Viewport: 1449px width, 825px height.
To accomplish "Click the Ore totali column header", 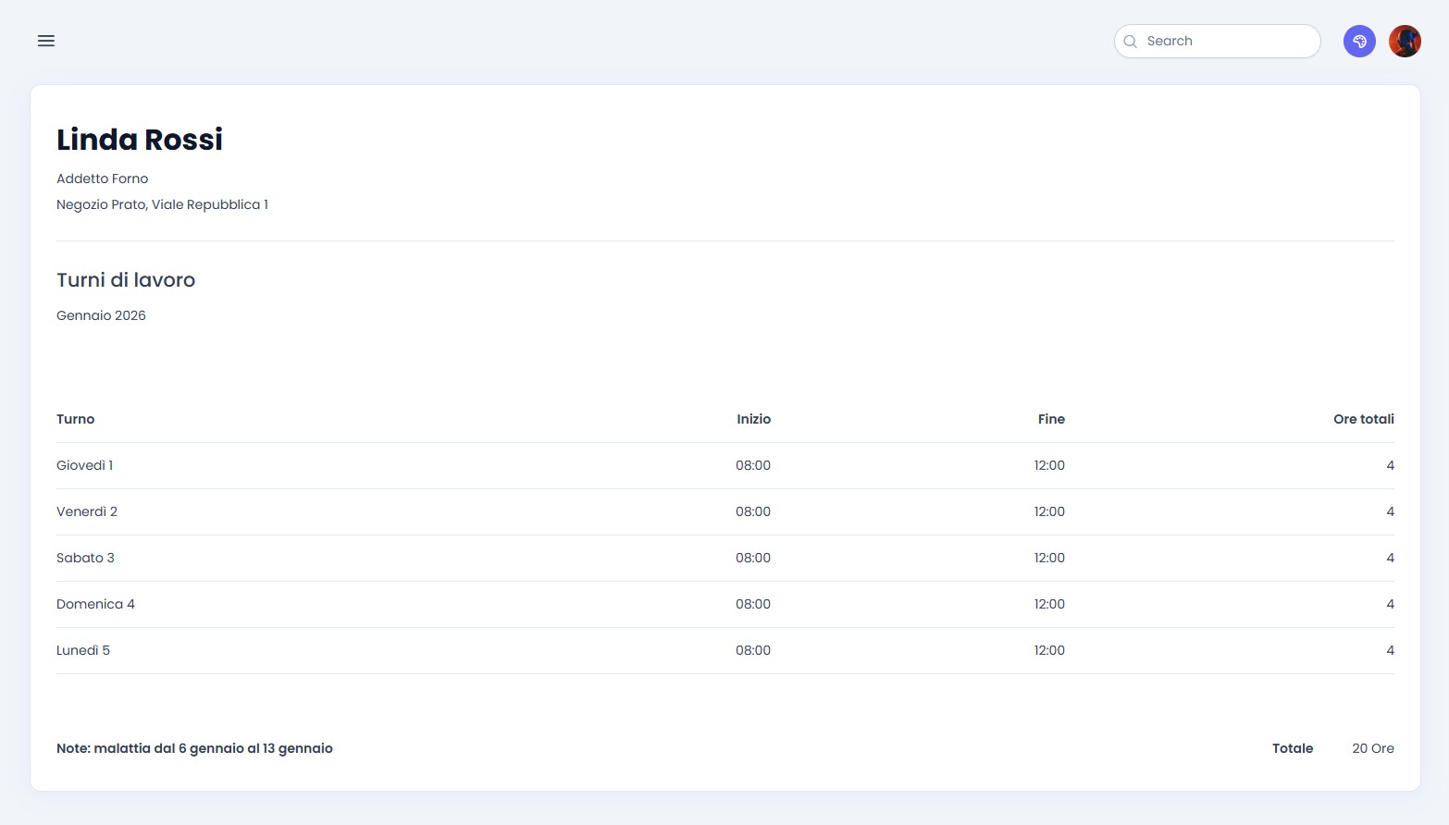I will tap(1362, 419).
